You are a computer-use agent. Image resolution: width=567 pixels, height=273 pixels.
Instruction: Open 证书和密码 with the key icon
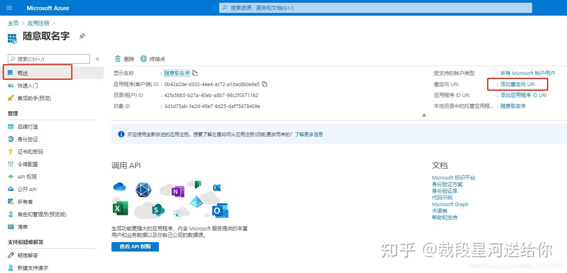pyautogui.click(x=29, y=151)
